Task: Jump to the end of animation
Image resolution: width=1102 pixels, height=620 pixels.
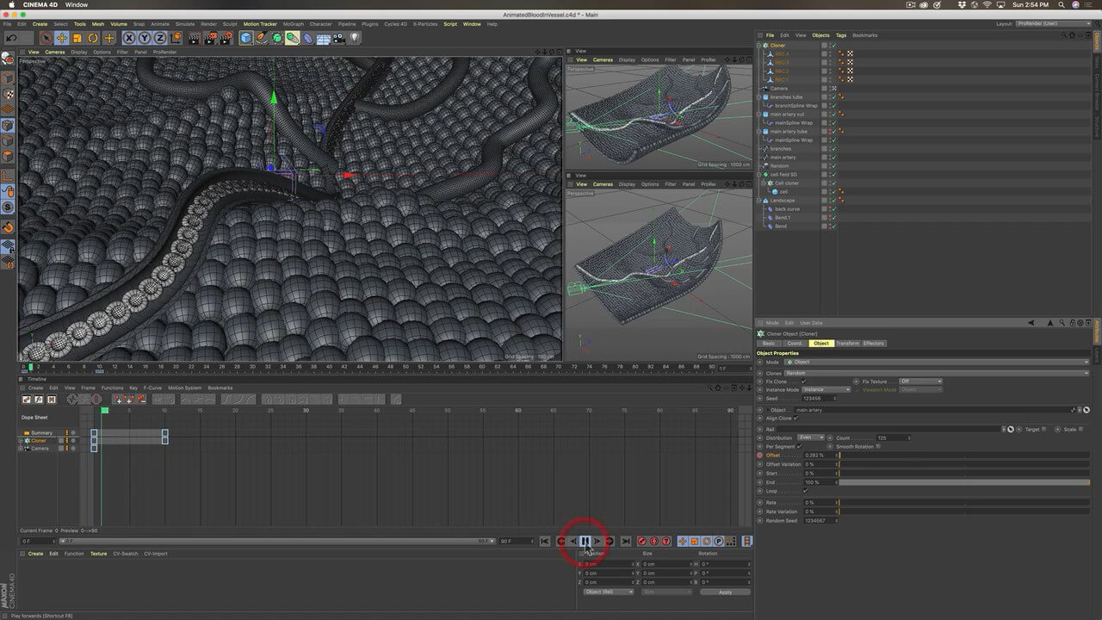Action: pyautogui.click(x=626, y=541)
